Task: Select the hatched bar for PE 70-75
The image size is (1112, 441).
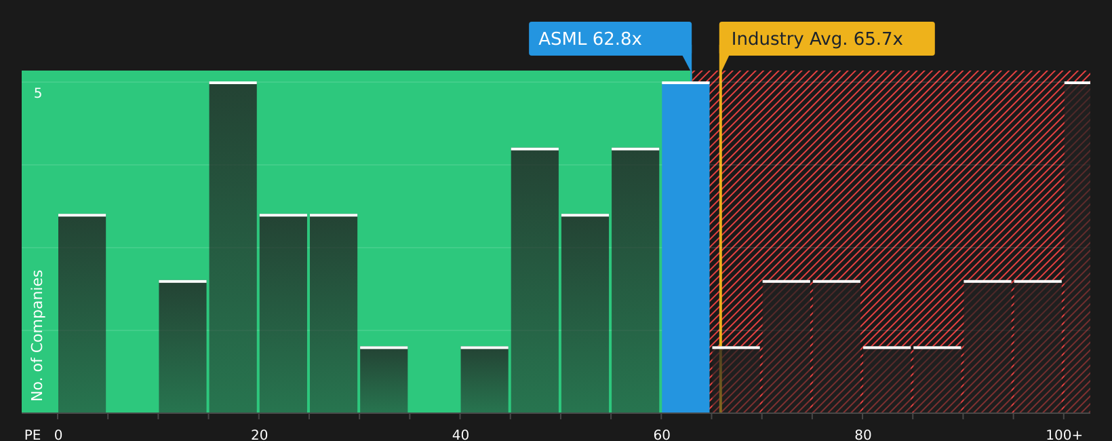Action: [x=787, y=347]
